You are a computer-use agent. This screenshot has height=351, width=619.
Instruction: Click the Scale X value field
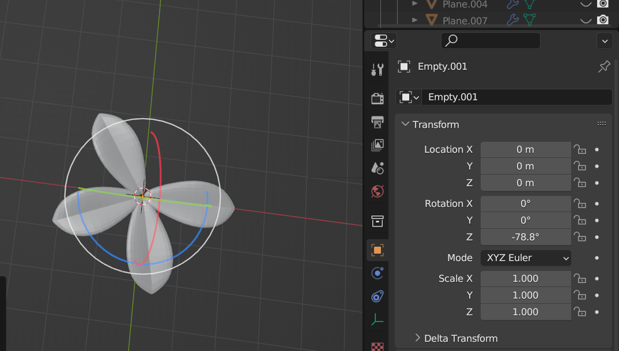526,279
